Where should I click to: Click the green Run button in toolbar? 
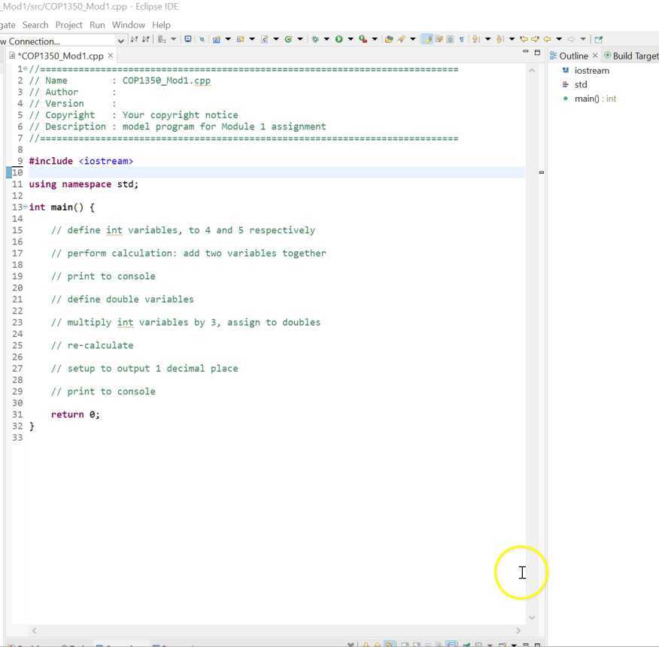pyautogui.click(x=339, y=39)
